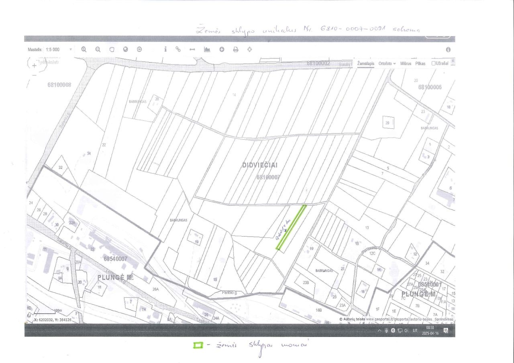This screenshot has width=514, height=363.
Task: Open the Windows notification center icon
Action: [x=446, y=331]
